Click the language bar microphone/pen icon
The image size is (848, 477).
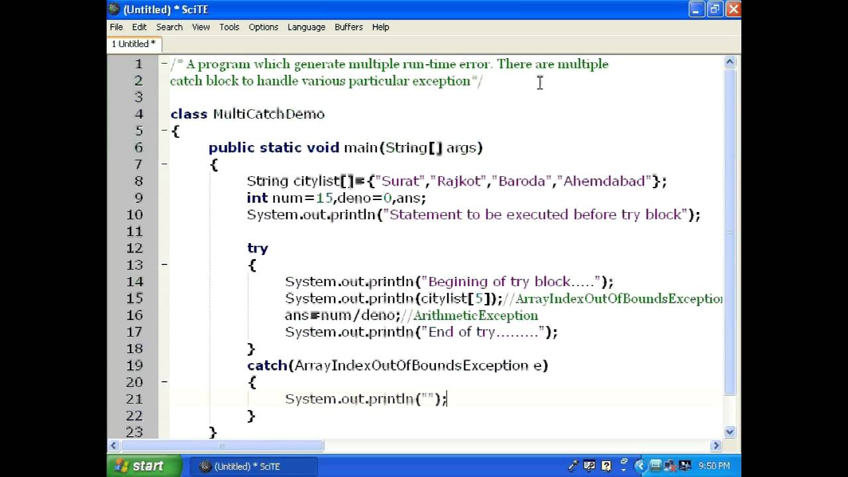pos(573,466)
